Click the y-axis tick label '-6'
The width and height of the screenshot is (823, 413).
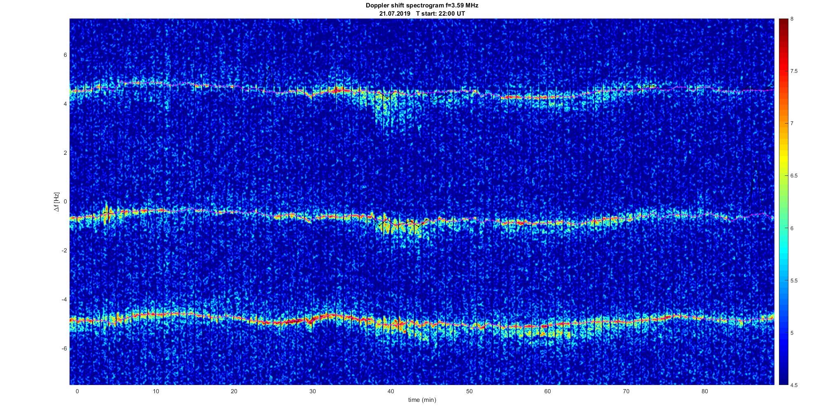[65, 349]
